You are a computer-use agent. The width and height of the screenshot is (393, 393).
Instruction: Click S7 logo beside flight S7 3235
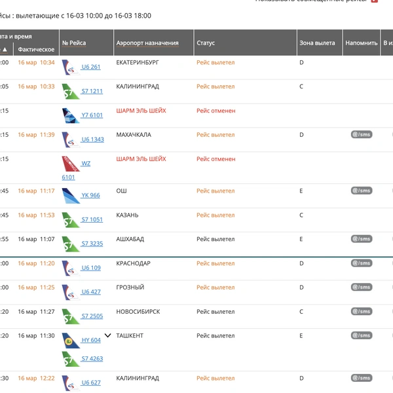71,244
